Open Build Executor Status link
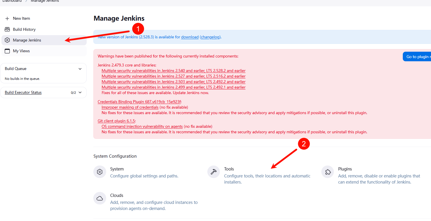Image resolution: width=431 pixels, height=221 pixels. point(23,93)
